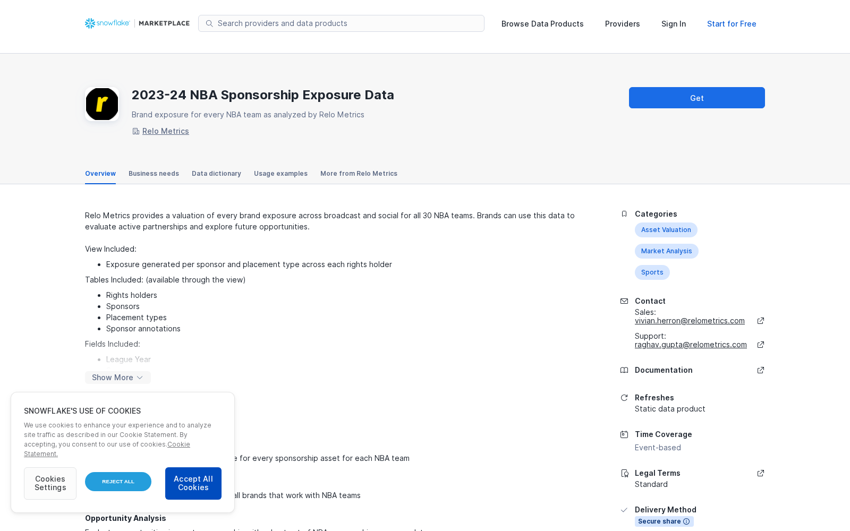This screenshot has height=531, width=850.
Task: Click the search magnifier icon
Action: click(x=209, y=23)
